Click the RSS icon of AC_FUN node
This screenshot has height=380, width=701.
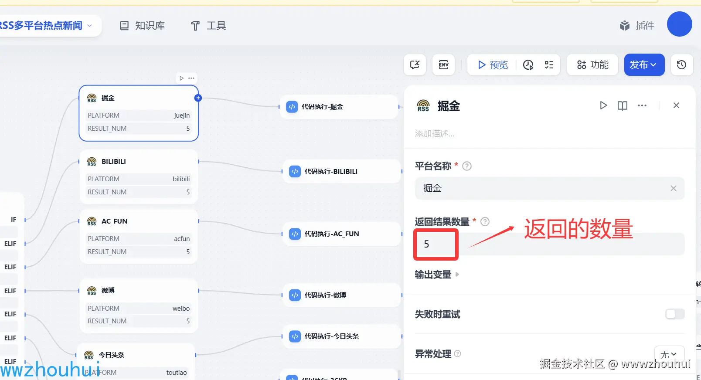point(92,221)
